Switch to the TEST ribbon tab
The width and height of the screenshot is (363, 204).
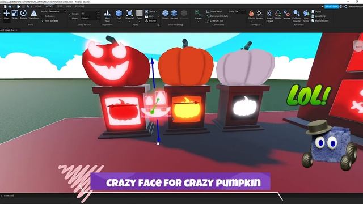pos(60,6)
